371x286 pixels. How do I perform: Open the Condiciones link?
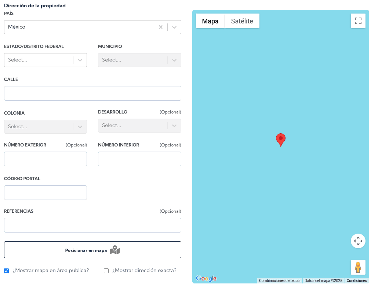tap(356, 281)
